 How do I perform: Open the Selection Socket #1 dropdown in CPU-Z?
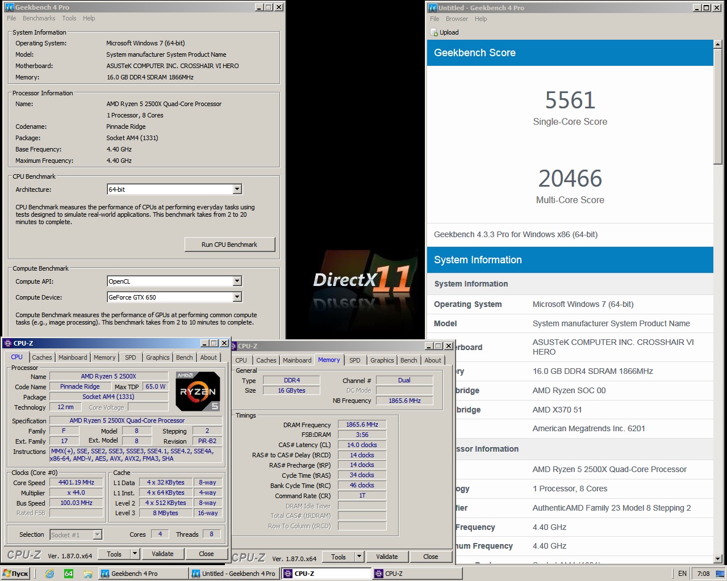point(98,534)
